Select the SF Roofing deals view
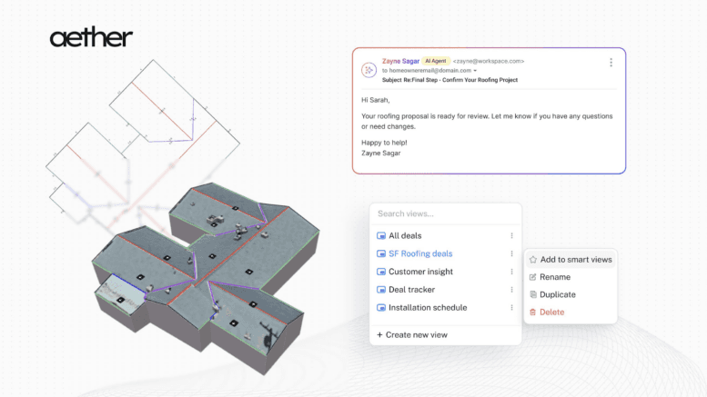Image resolution: width=707 pixels, height=397 pixels. pos(446,253)
